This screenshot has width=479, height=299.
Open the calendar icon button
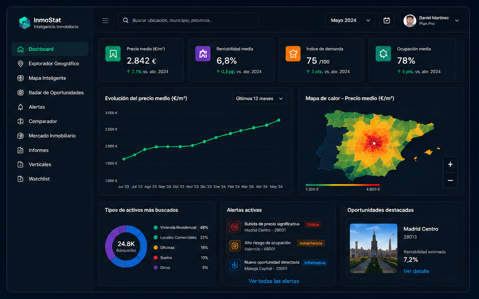387,20
